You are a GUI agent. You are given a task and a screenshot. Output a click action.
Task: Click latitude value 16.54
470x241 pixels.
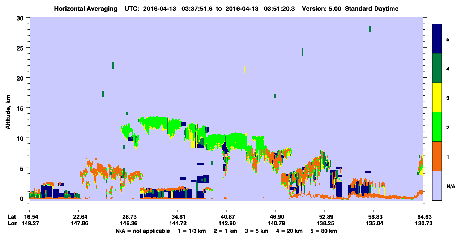point(31,217)
